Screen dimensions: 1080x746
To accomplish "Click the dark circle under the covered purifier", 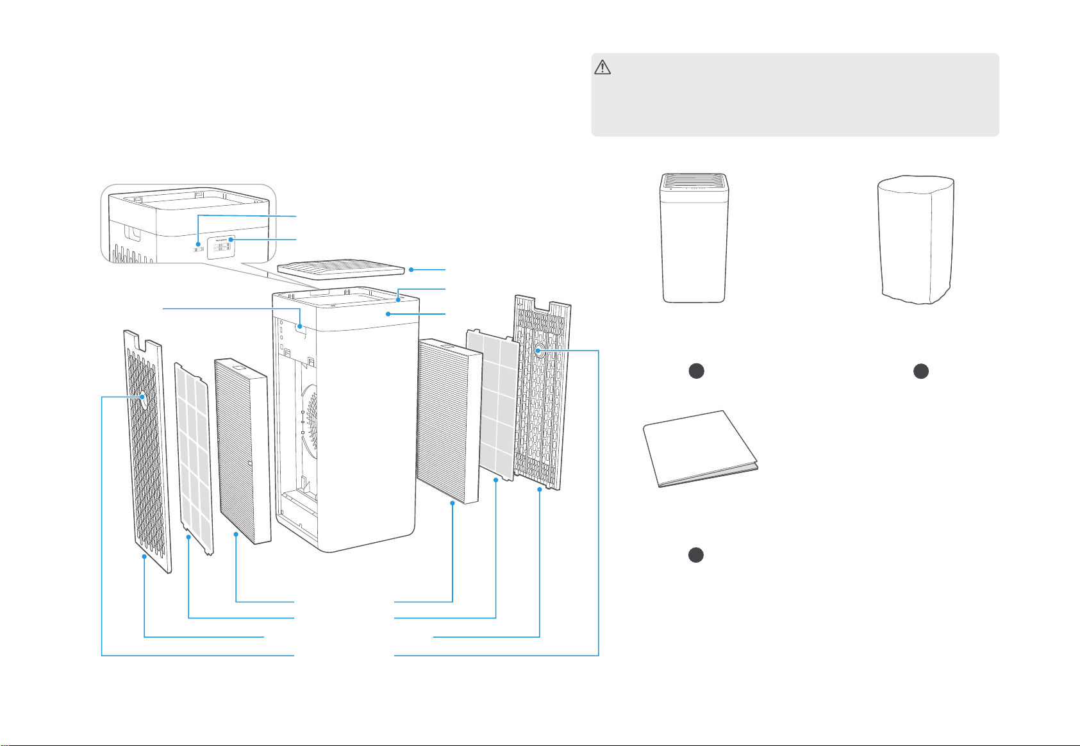I will coord(921,370).
